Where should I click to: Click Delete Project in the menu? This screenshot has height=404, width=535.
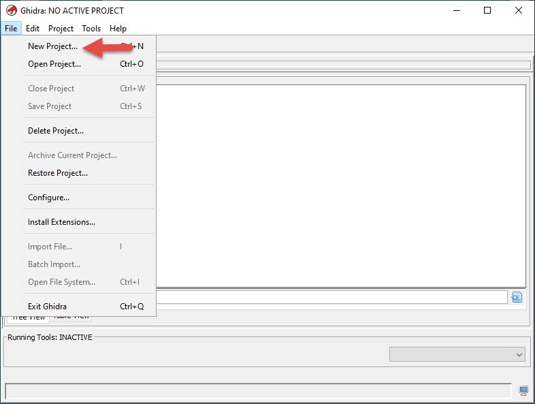55,131
